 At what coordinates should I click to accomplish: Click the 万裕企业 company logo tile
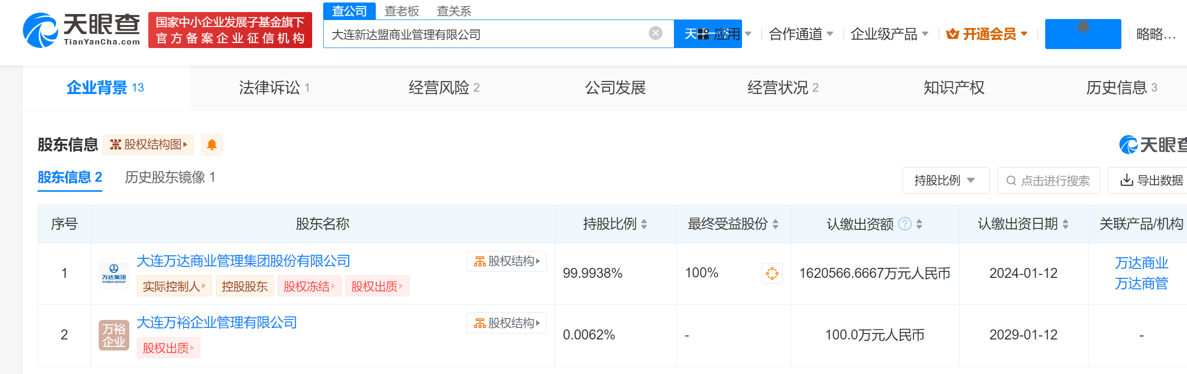(x=114, y=335)
